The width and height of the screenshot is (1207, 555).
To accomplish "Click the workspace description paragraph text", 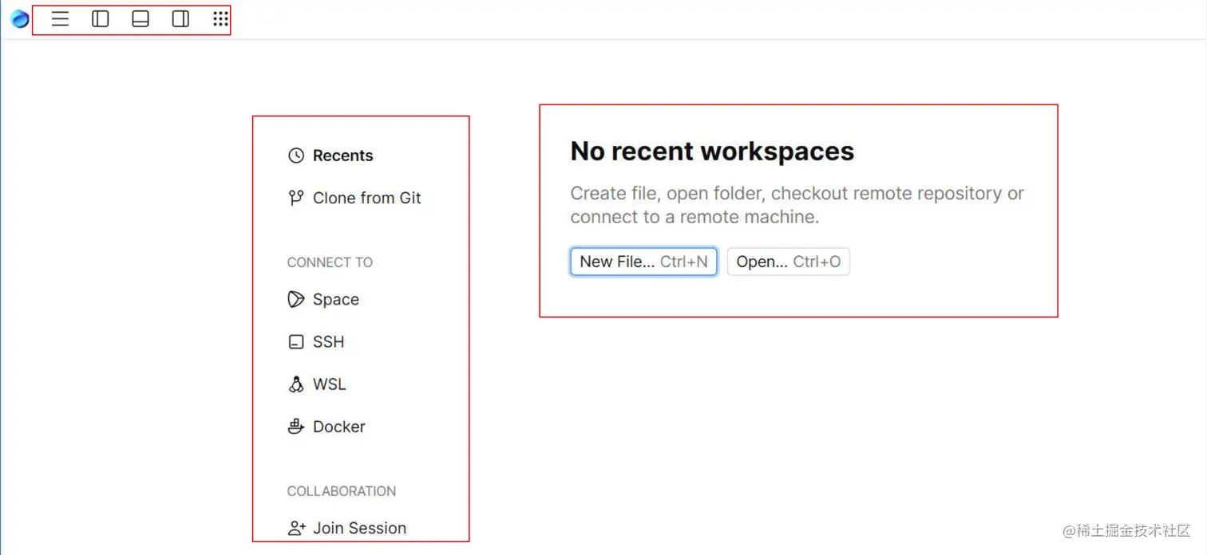I will pyautogui.click(x=797, y=205).
